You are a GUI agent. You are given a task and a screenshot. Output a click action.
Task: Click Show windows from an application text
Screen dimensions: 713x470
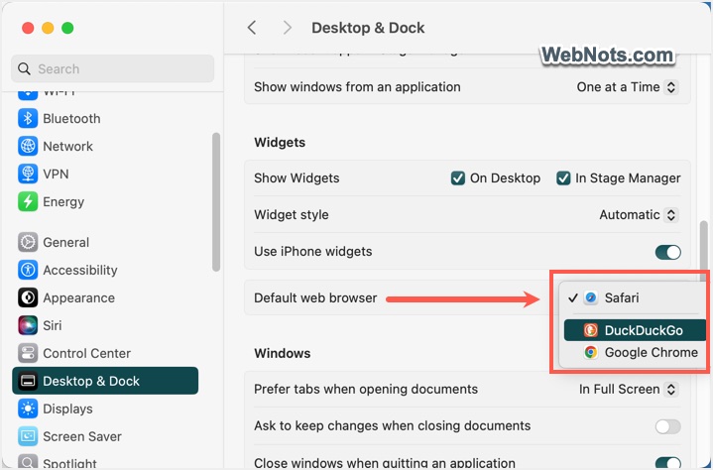(x=357, y=87)
